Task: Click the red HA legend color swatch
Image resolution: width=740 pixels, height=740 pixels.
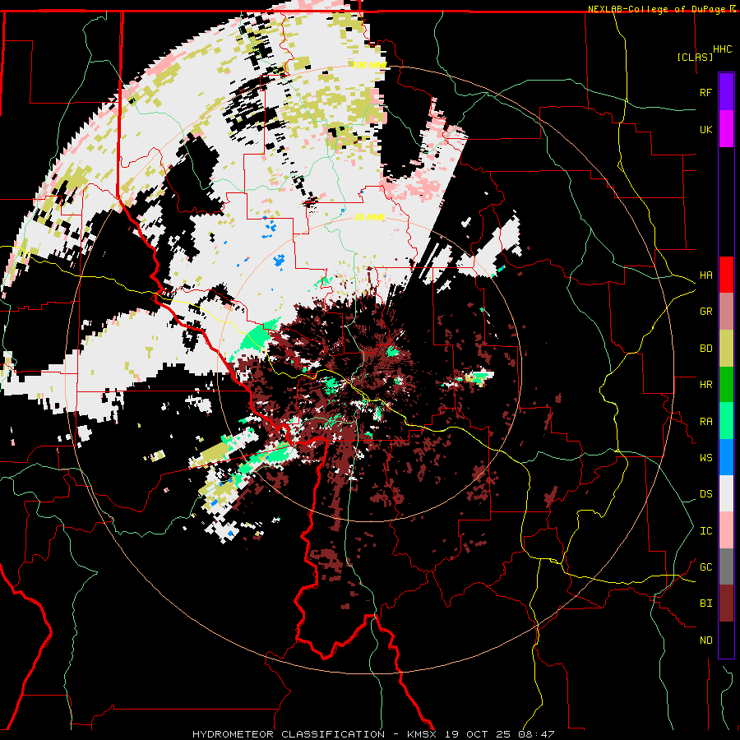Action: click(726, 275)
